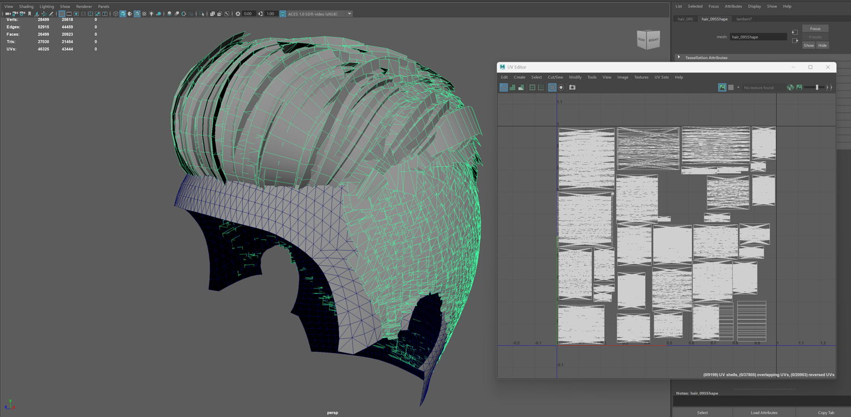
Task: Toggle display image icon in UV Editor
Action: point(722,87)
